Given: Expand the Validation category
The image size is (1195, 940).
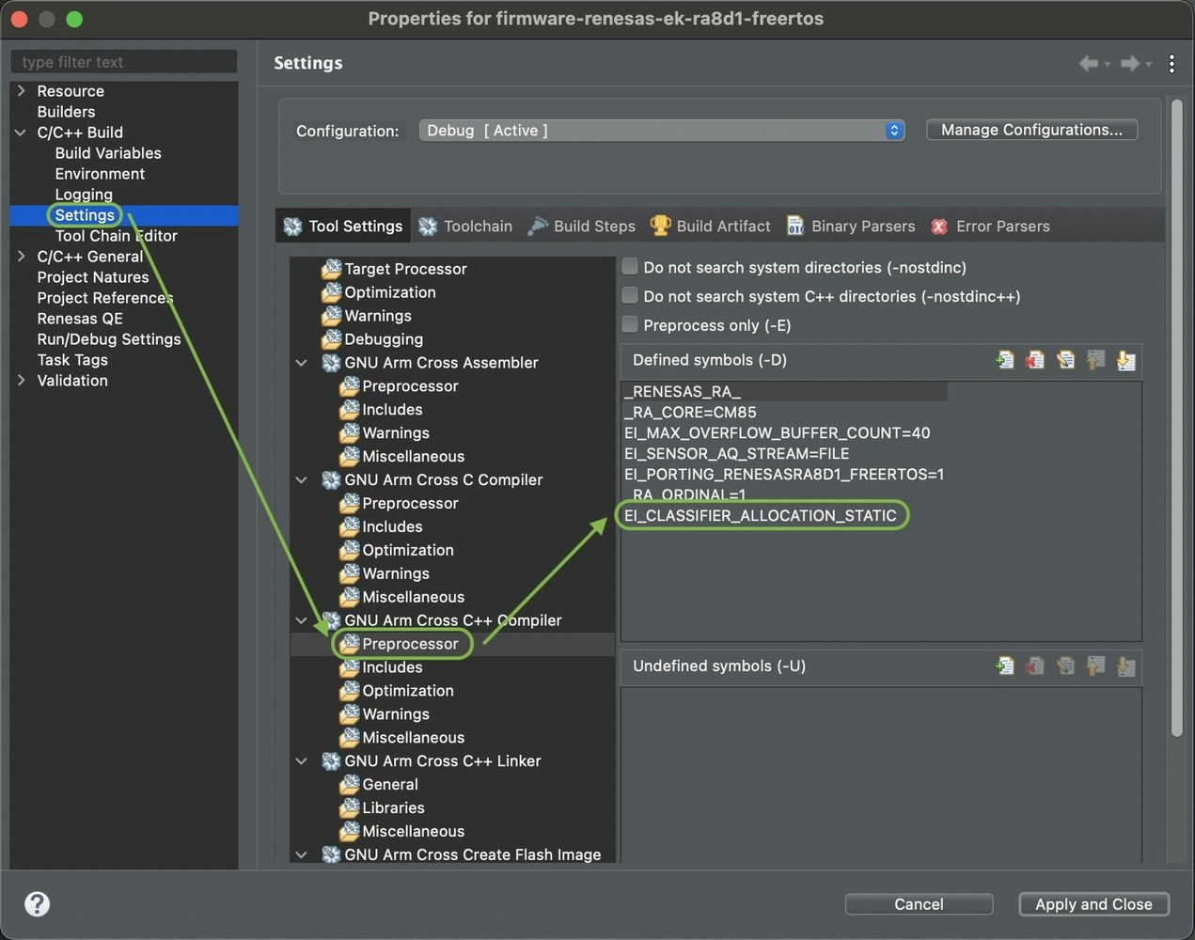Looking at the screenshot, I should click(x=21, y=381).
